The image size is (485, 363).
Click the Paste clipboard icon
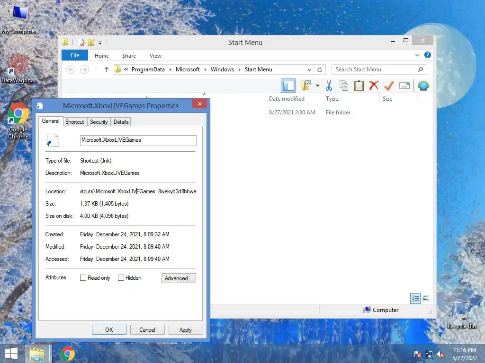[359, 86]
